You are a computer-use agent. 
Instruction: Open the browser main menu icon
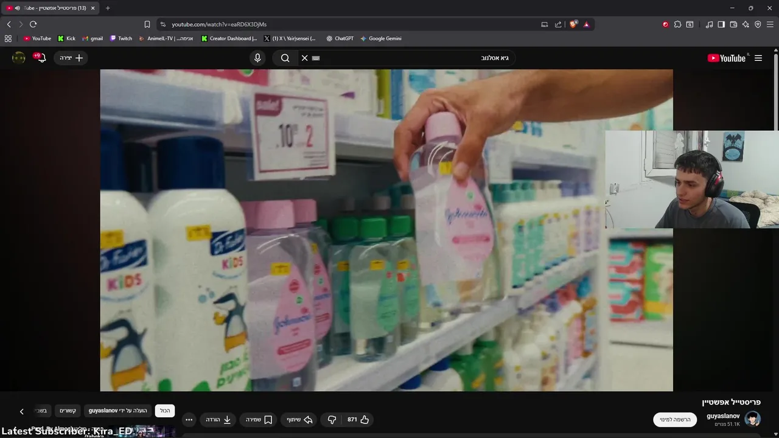[x=770, y=24]
